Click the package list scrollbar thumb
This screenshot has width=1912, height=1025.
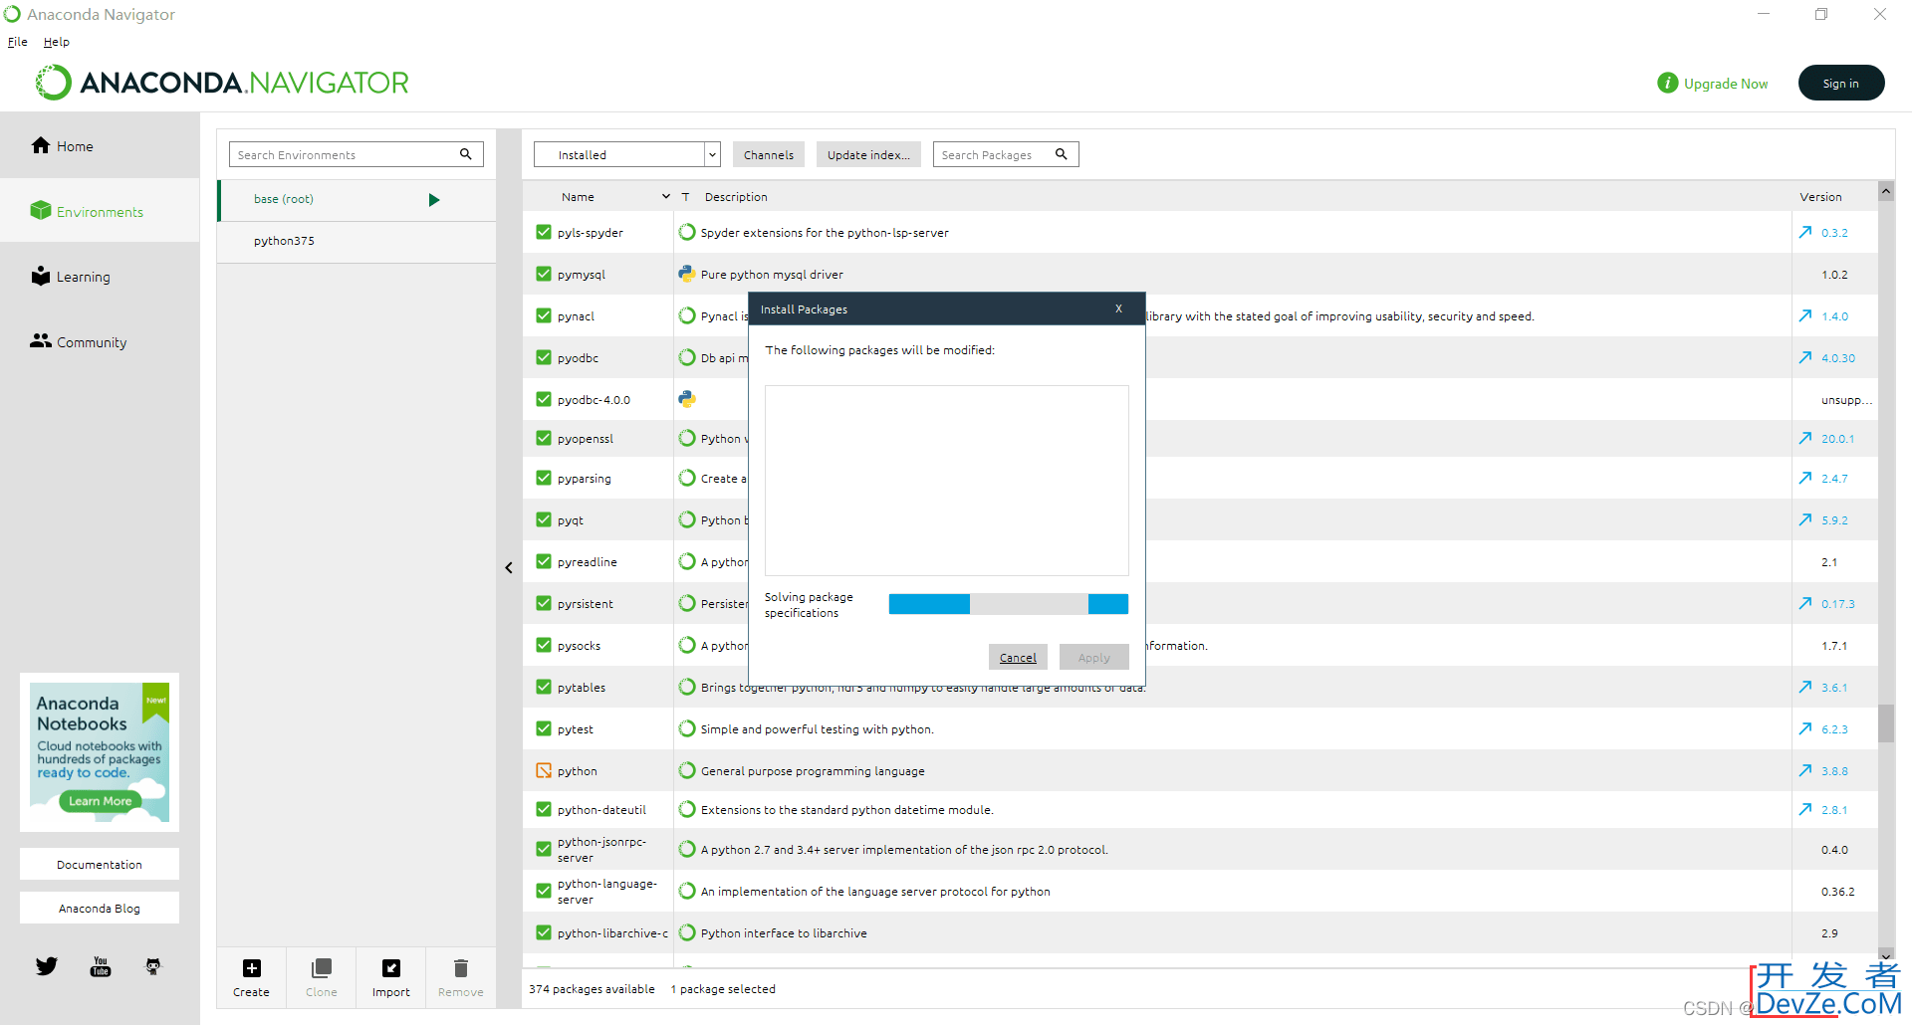point(1886,723)
